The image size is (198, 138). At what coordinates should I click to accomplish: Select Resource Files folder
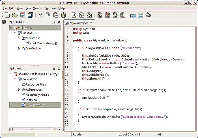pos(36,84)
